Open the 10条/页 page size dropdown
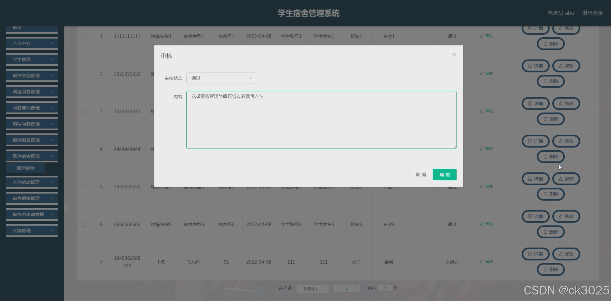The width and height of the screenshot is (611, 301). (x=313, y=289)
